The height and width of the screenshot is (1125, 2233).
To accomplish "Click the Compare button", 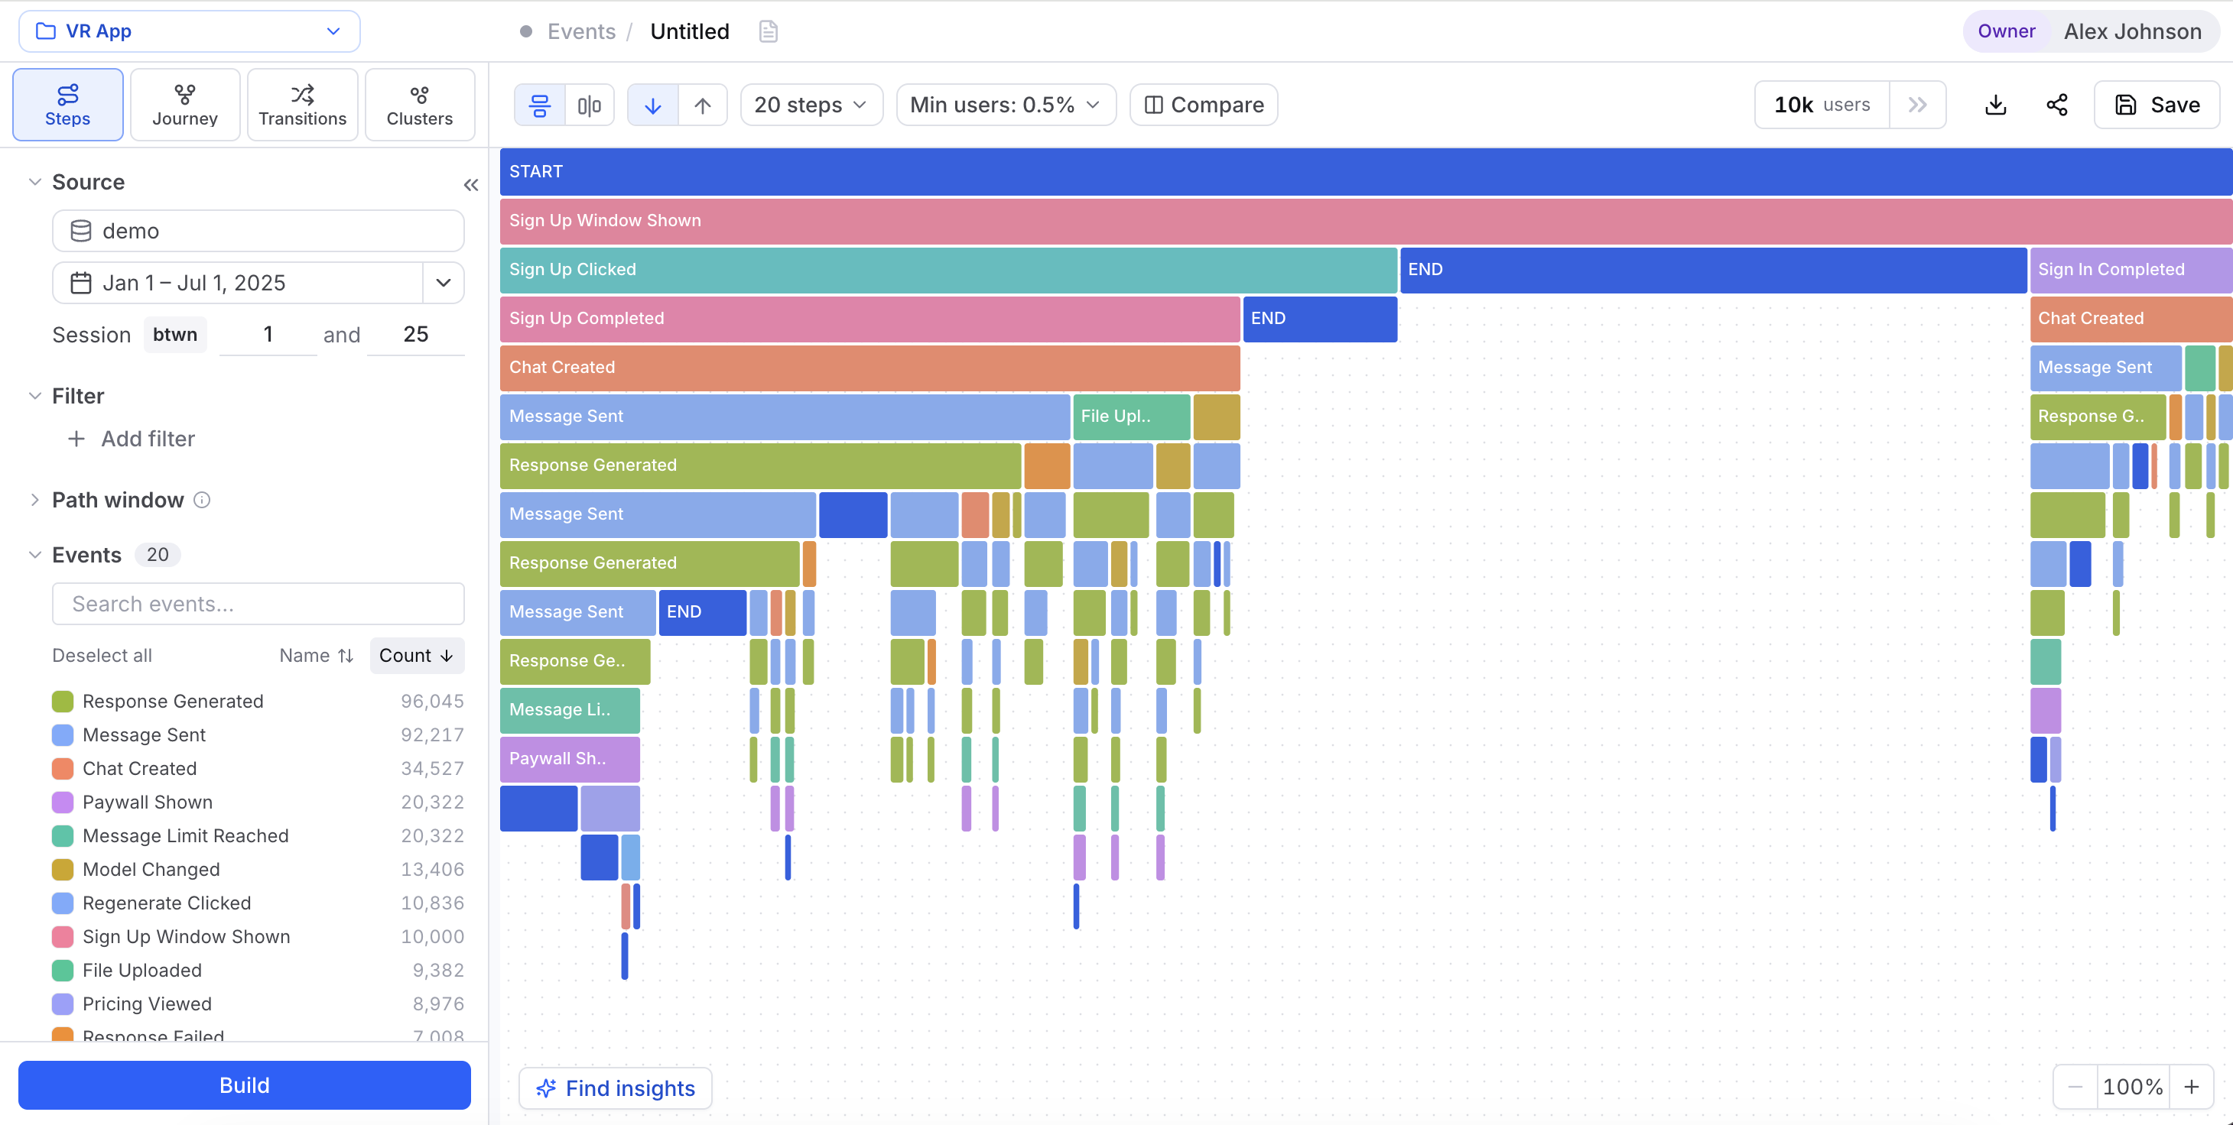I will (1203, 105).
